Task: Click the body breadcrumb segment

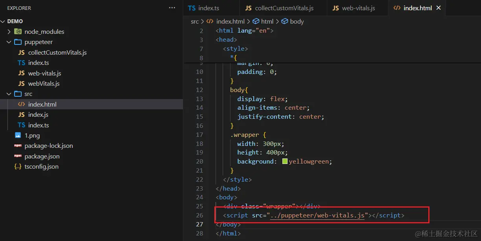Action: (297, 22)
